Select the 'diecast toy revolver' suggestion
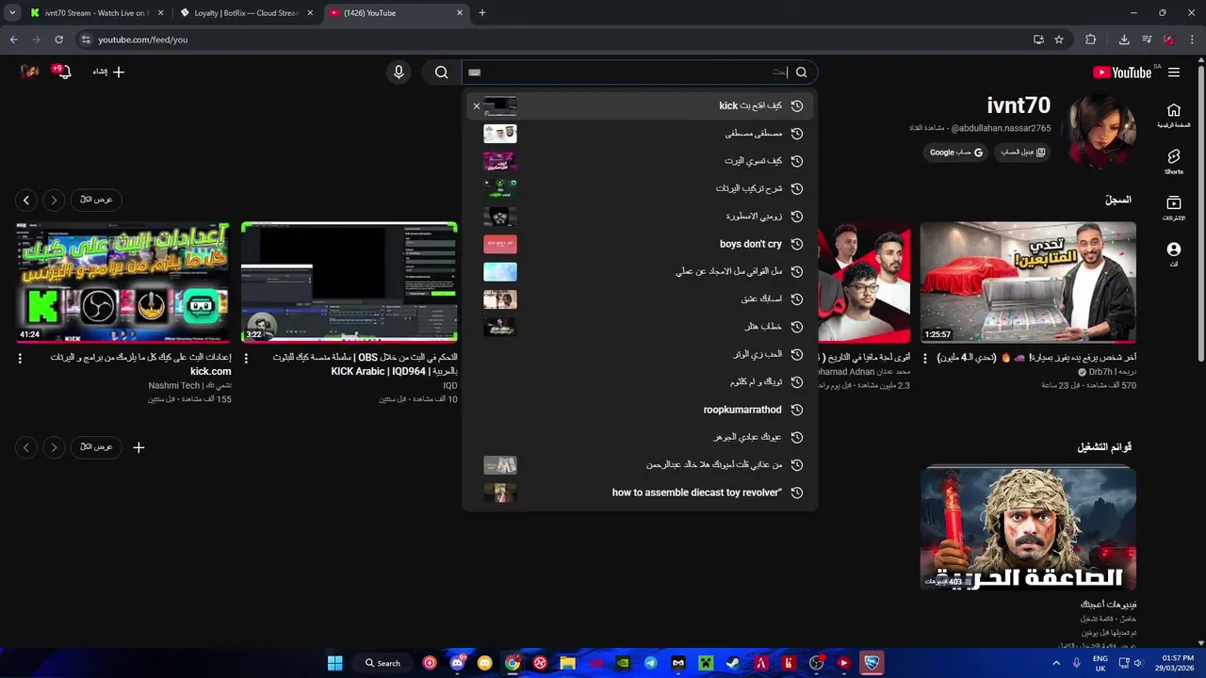This screenshot has width=1206, height=678. click(640, 492)
